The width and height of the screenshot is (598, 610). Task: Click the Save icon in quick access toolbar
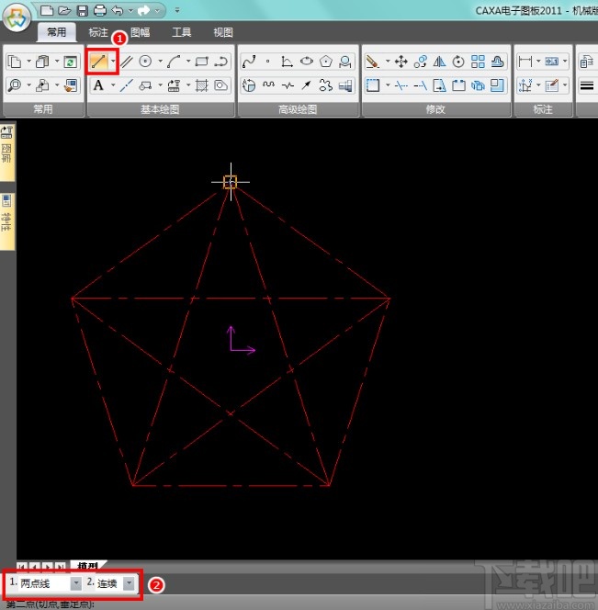coord(82,11)
